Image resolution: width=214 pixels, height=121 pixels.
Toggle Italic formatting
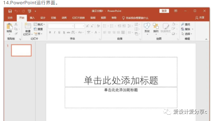point(54,32)
